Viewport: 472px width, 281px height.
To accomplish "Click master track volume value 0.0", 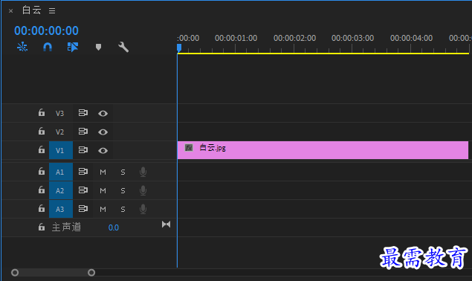I will point(114,227).
